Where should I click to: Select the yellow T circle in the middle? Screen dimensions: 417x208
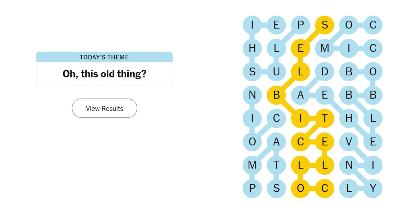(324, 118)
